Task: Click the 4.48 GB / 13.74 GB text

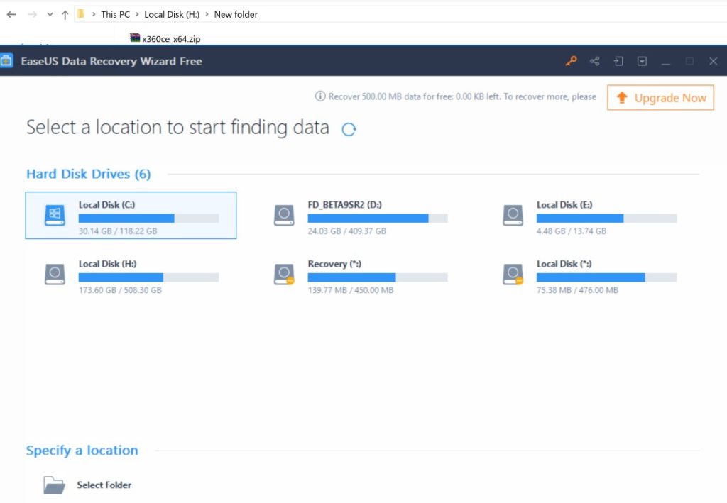Action: click(x=572, y=231)
